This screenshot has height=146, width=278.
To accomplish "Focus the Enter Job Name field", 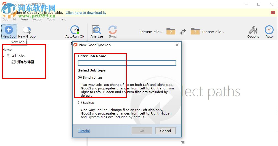I will click(x=127, y=63).
